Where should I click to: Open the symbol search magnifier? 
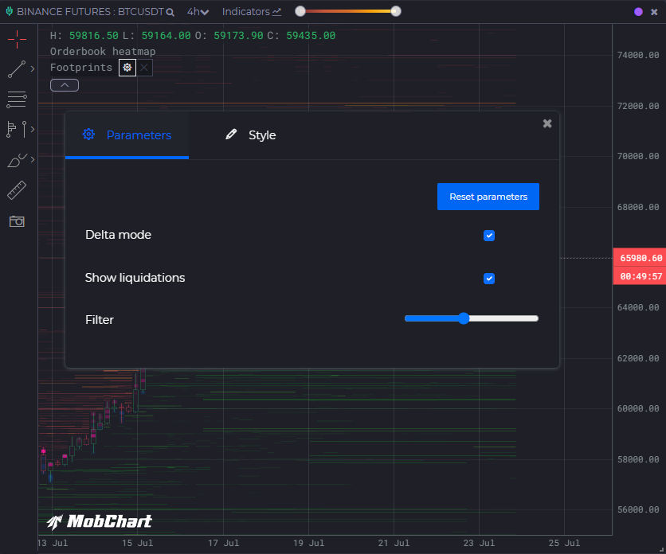(170, 12)
